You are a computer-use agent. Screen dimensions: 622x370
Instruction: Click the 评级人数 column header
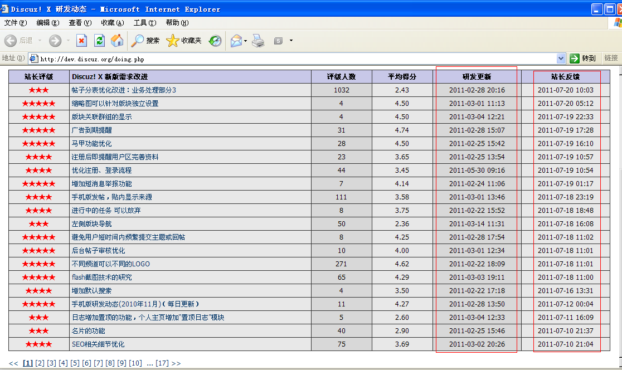(342, 77)
